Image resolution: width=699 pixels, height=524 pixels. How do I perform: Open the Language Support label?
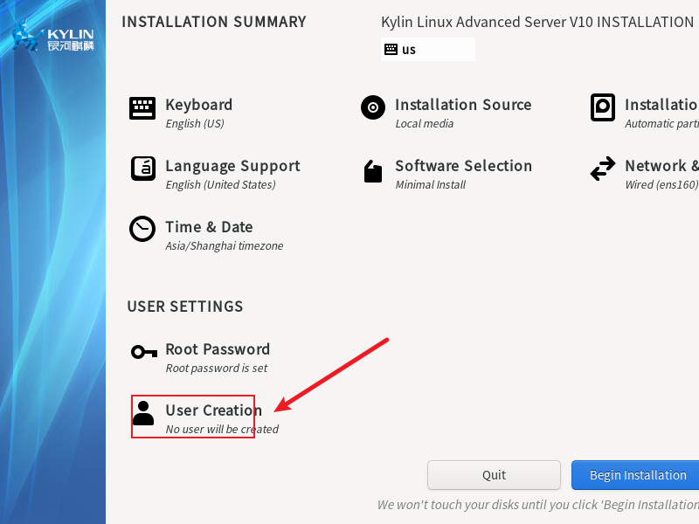coord(232,166)
